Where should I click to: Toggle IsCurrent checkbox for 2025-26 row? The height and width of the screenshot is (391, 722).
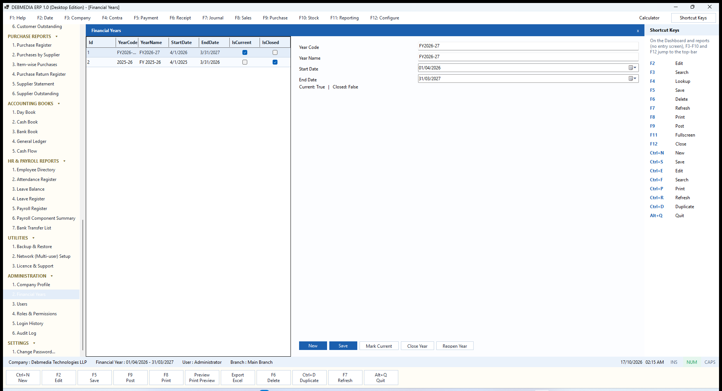pyautogui.click(x=245, y=62)
